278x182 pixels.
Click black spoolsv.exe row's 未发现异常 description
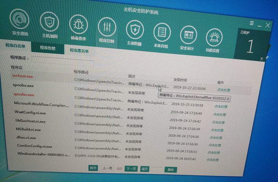tap(137, 93)
